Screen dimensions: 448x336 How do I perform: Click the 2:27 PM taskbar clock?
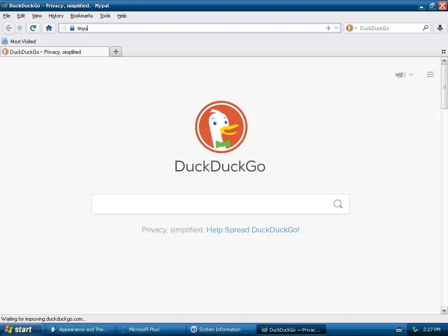point(432,329)
